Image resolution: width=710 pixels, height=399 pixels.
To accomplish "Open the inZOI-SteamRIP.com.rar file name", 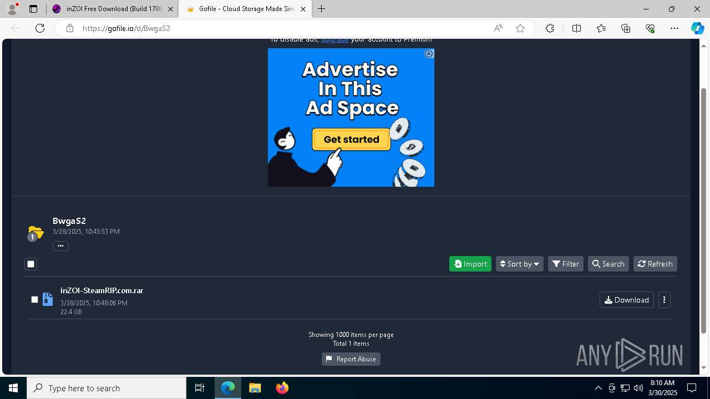I will click(x=102, y=290).
